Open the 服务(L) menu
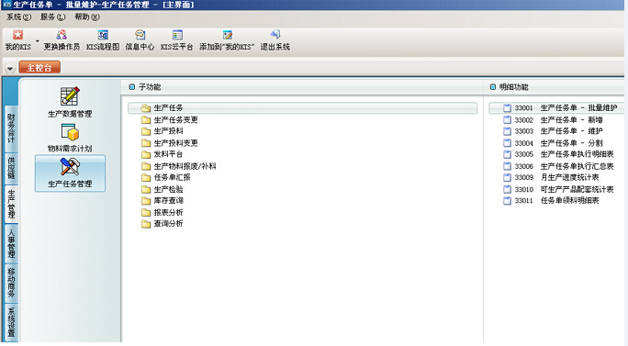 coord(52,17)
